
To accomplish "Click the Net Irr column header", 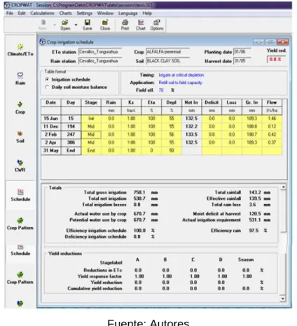I will (191, 102).
